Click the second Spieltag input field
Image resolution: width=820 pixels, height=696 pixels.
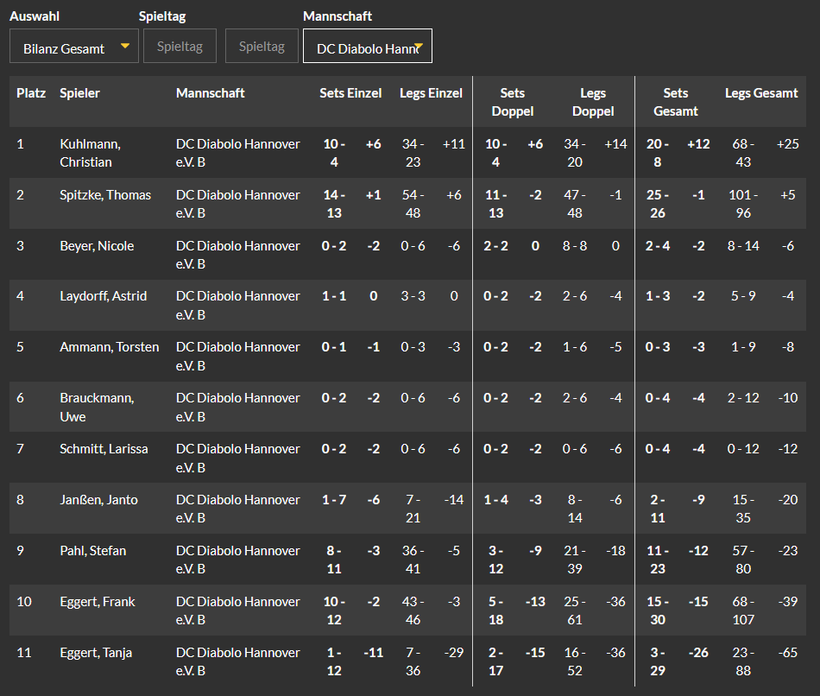pos(262,46)
